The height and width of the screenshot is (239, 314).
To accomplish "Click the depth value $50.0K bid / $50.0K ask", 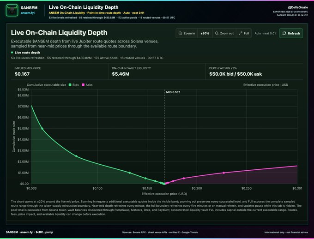I will click(235, 74).
